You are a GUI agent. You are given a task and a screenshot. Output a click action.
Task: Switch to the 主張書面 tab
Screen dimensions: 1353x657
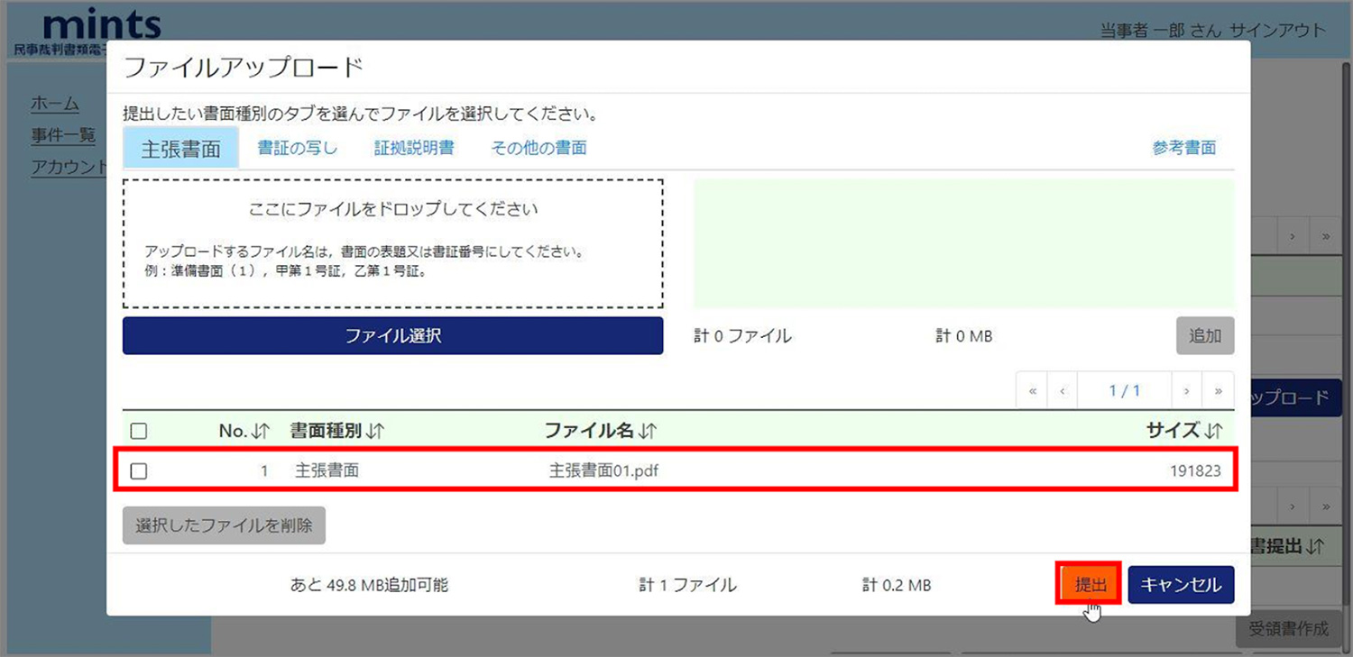click(x=180, y=148)
